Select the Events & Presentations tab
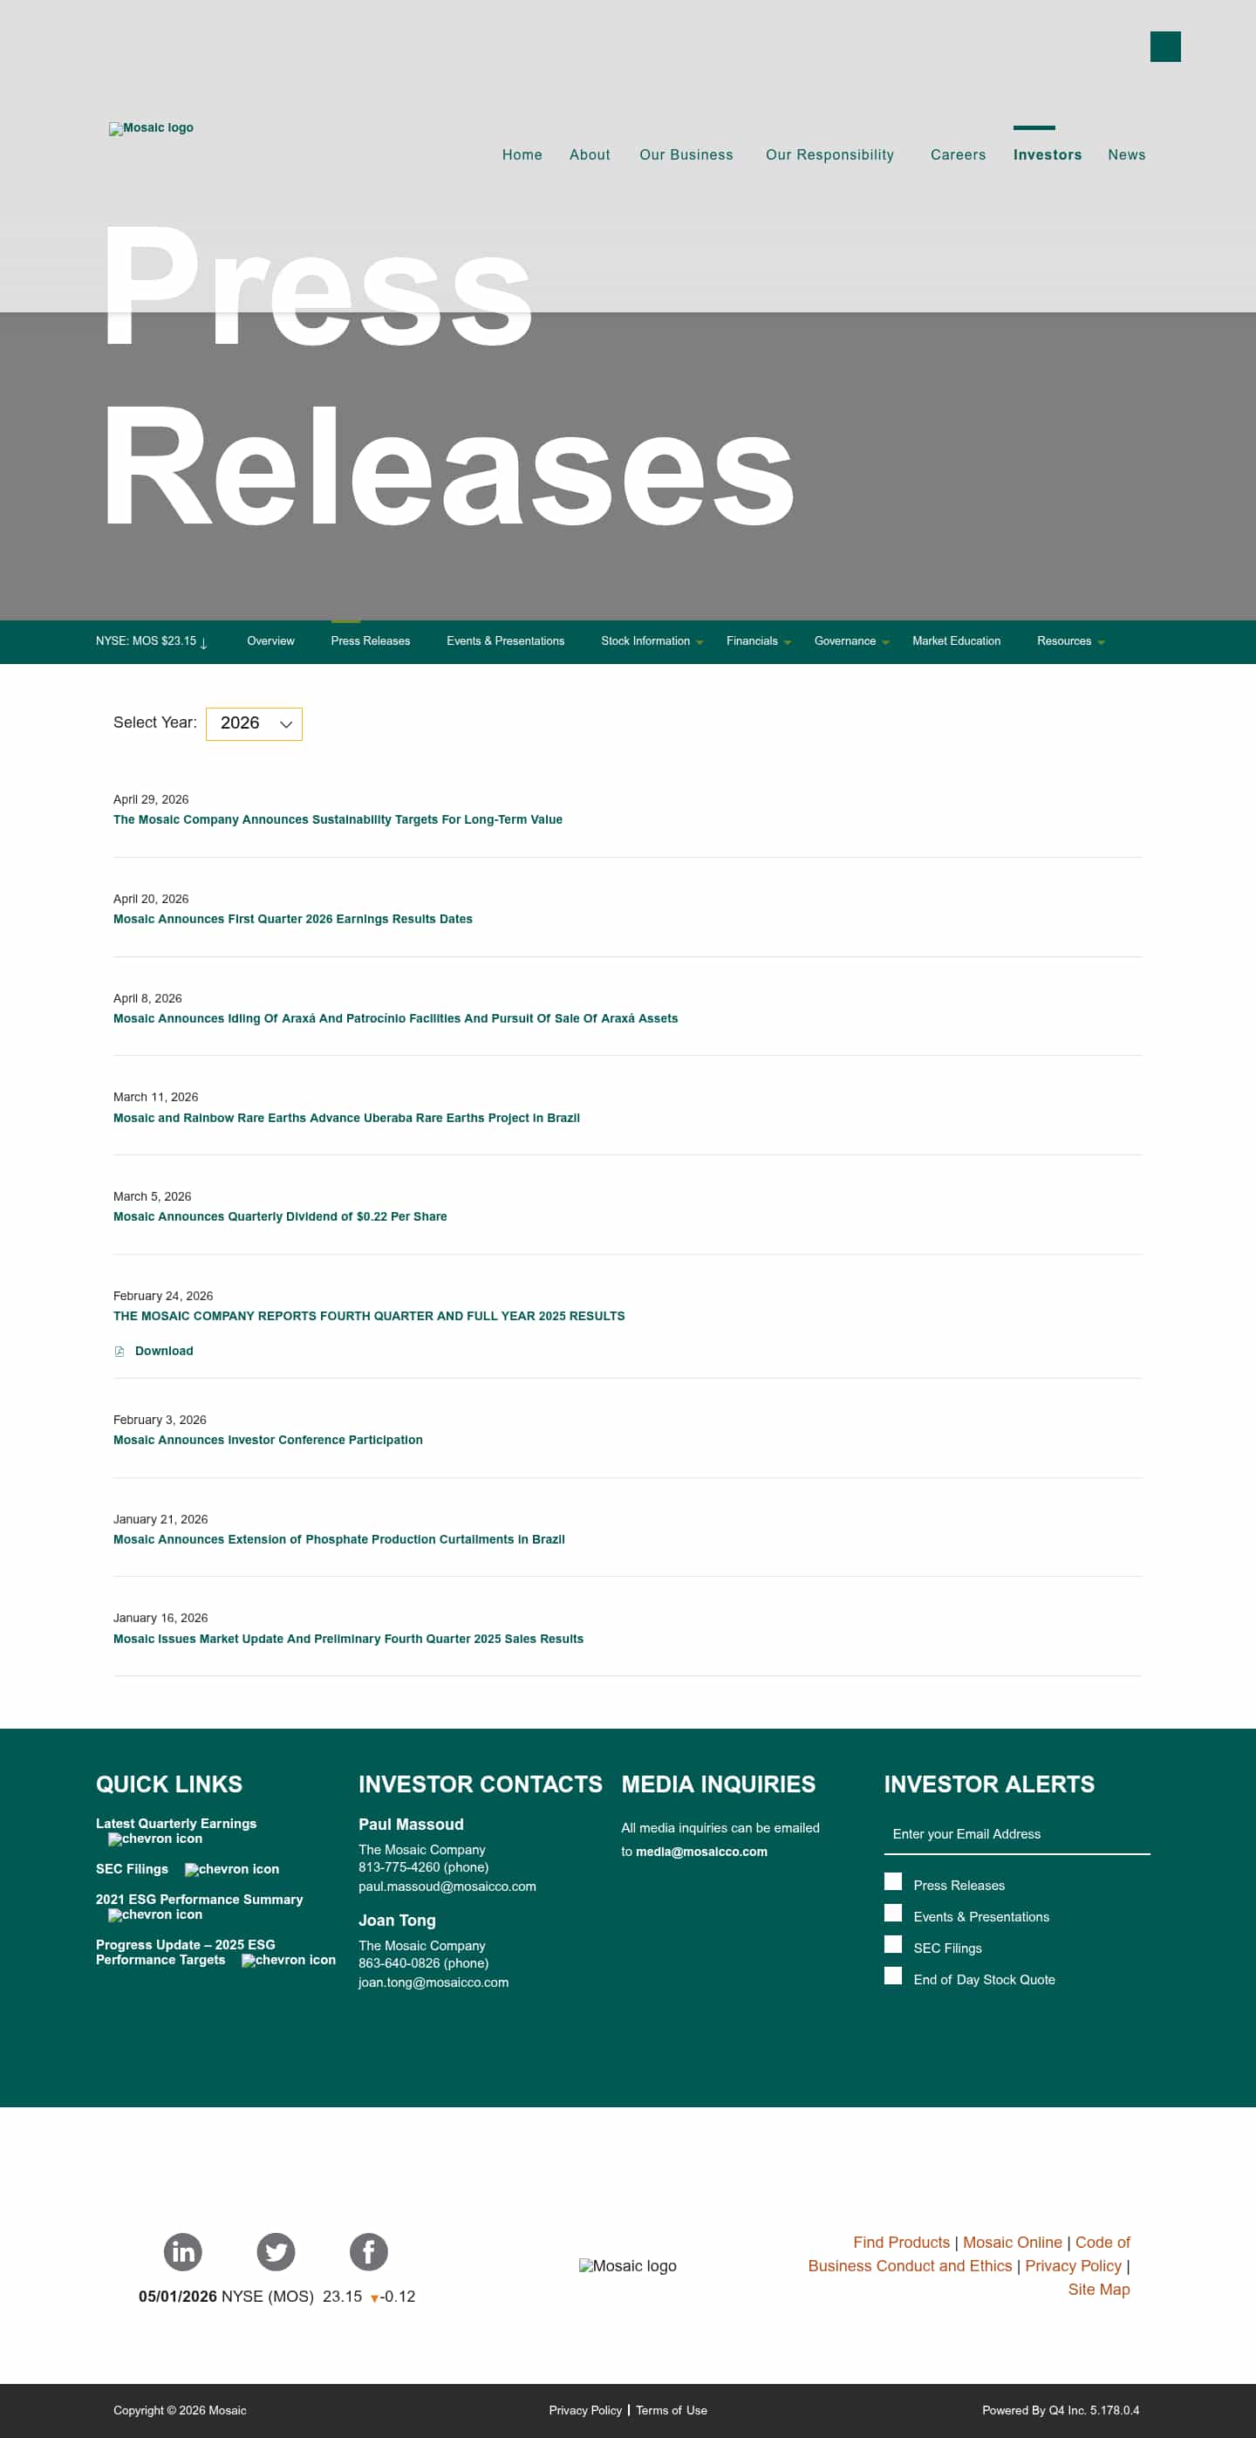Viewport: 1256px width, 2438px height. coord(505,641)
